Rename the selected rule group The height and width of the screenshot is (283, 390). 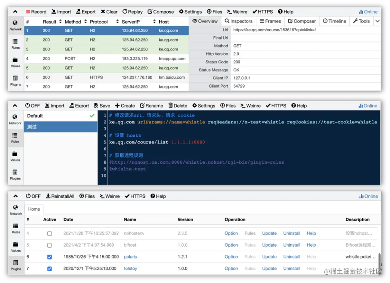tap(151, 106)
